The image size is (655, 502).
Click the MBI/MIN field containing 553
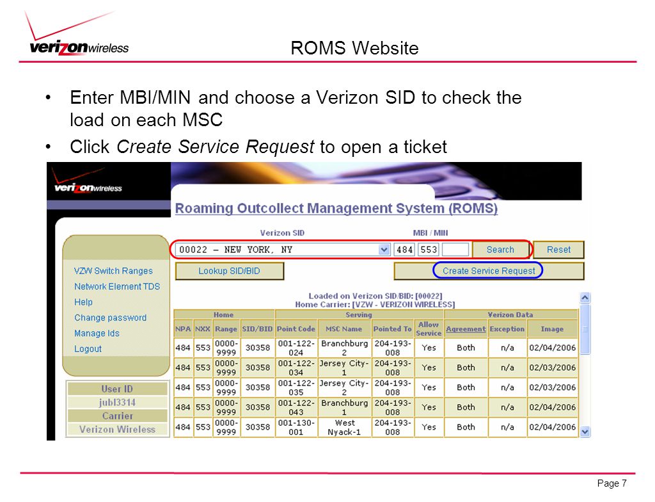pos(428,250)
